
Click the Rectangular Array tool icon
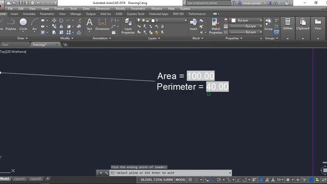click(68, 32)
